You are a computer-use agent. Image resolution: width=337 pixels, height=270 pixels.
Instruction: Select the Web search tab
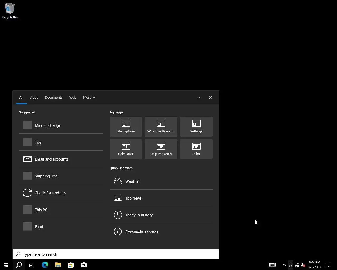[x=73, y=97]
